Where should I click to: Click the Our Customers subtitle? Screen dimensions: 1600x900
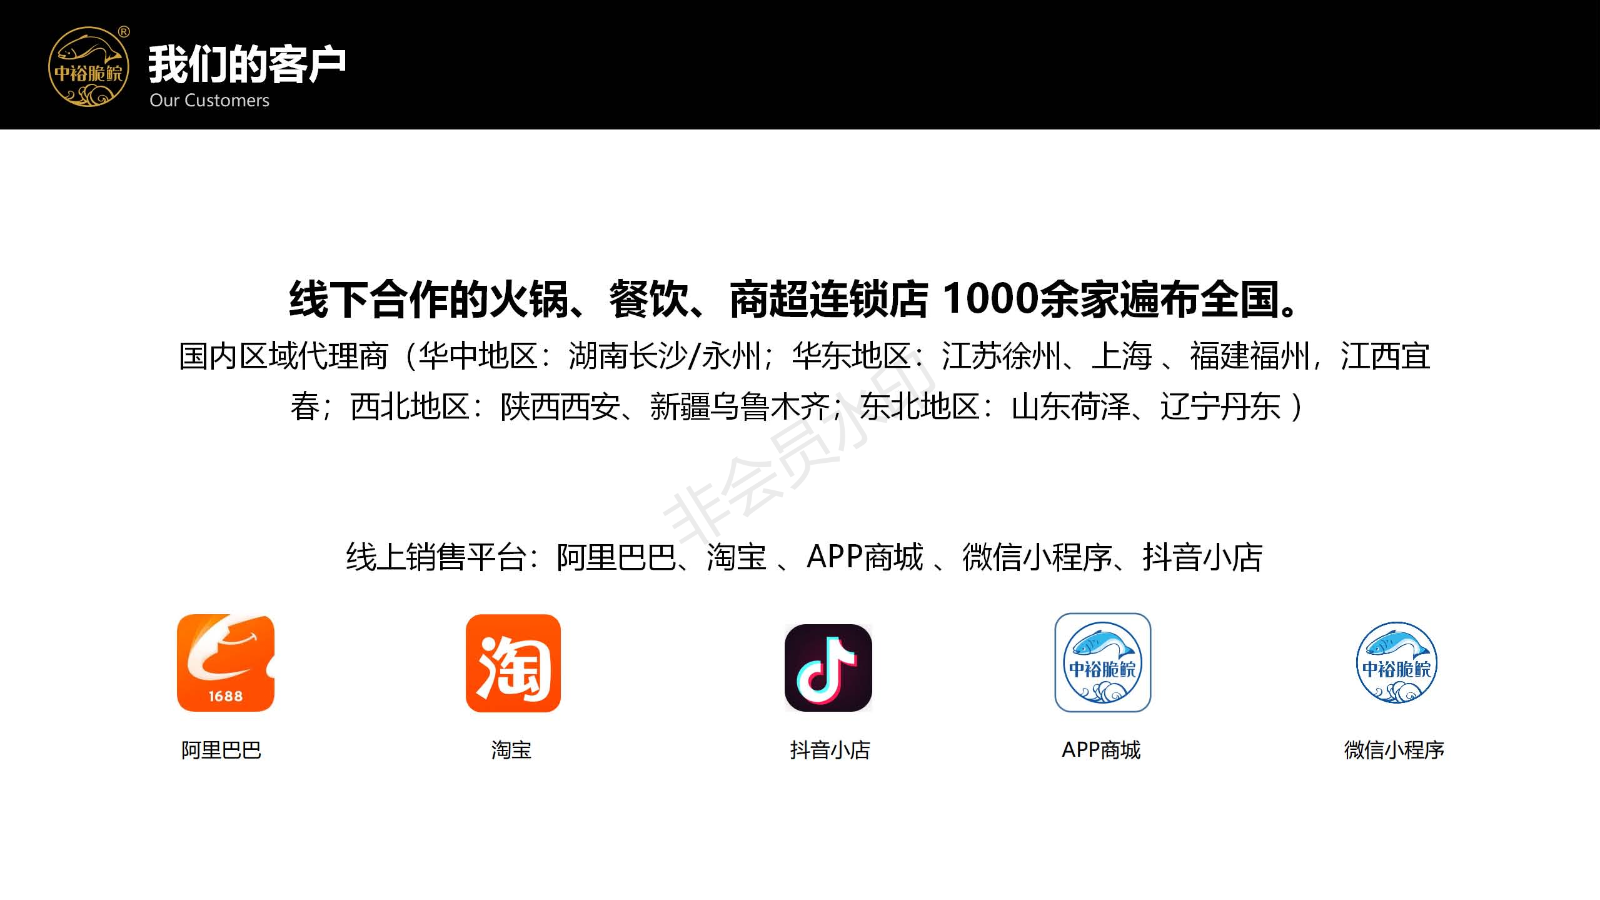click(209, 100)
